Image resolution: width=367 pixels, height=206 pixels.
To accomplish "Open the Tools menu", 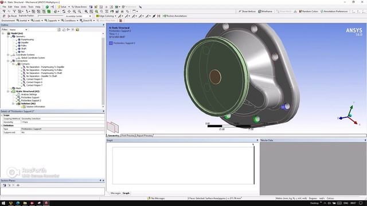I will point(30,7).
